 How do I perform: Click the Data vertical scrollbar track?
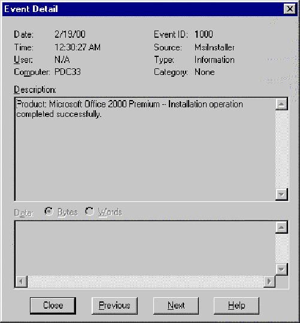tap(281, 248)
